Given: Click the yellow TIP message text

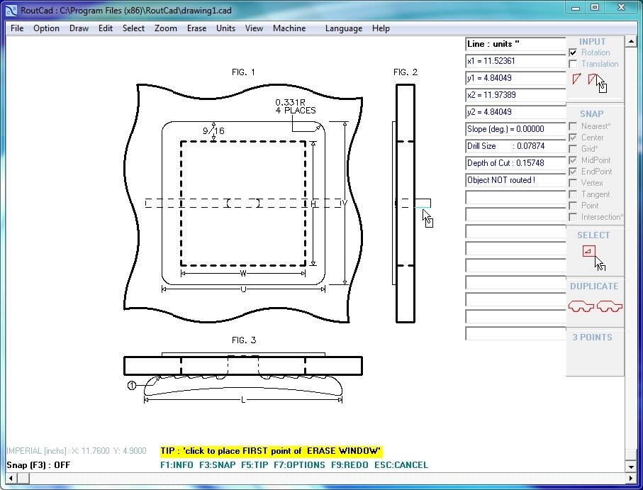Looking at the screenshot, I should coord(271,451).
